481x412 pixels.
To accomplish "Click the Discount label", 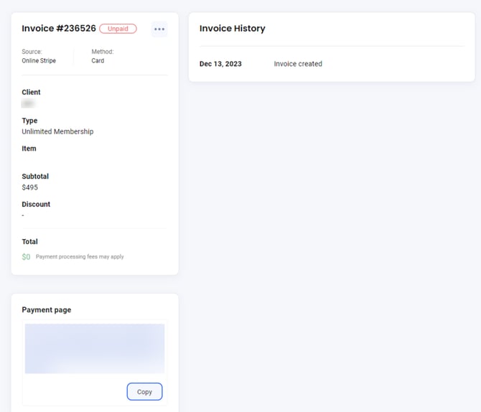I will pyautogui.click(x=36, y=205).
